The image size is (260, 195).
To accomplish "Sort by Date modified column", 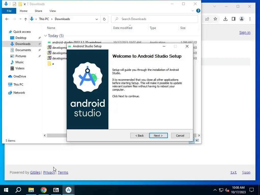I will pos(123,28).
